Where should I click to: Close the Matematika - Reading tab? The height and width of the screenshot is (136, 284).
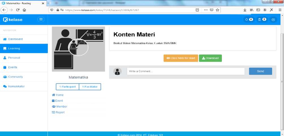coord(43,3)
